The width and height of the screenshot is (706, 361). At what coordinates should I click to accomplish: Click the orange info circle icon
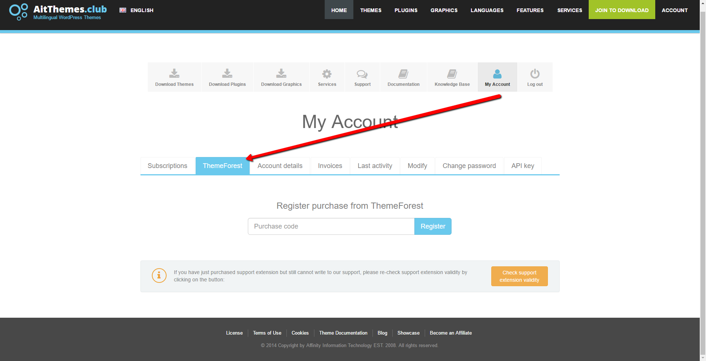[x=159, y=276]
